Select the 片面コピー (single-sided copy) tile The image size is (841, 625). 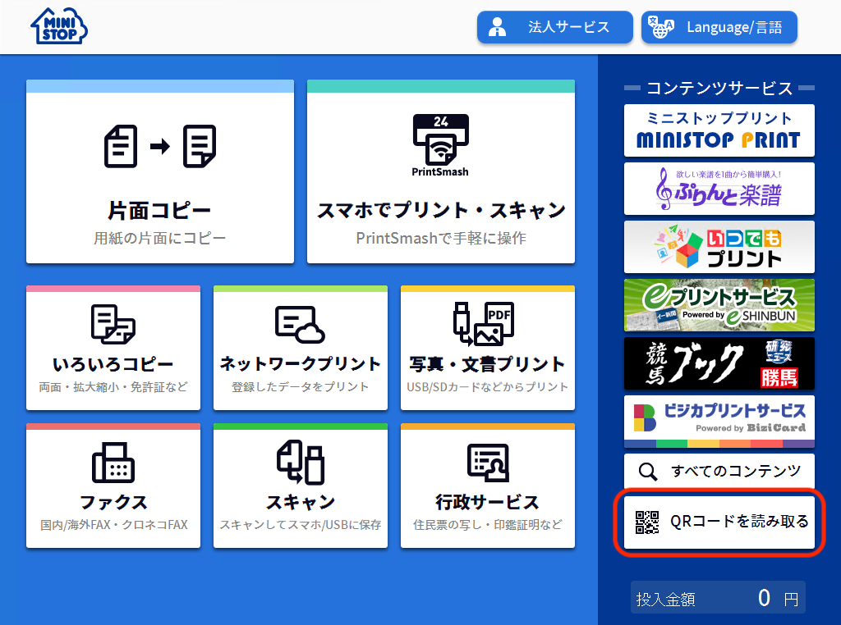coord(159,172)
